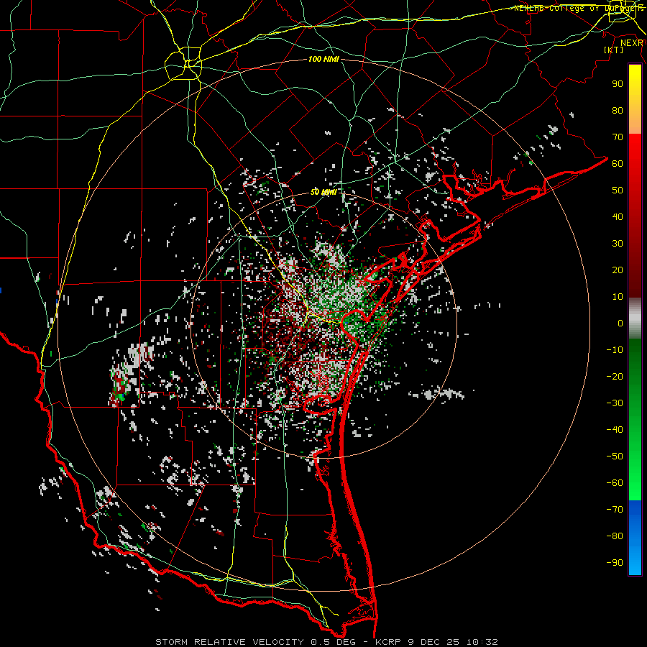Viewport: 647px width, 647px height.
Task: Click the 50 NMI range ring label
Action: 323,192
